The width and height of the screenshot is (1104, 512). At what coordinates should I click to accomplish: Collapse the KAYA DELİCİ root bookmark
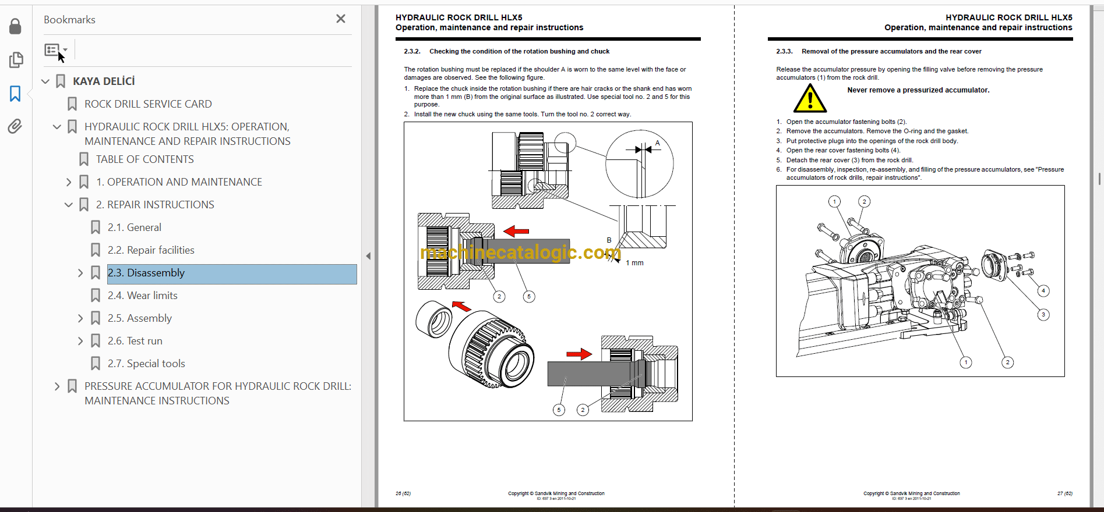pyautogui.click(x=45, y=81)
